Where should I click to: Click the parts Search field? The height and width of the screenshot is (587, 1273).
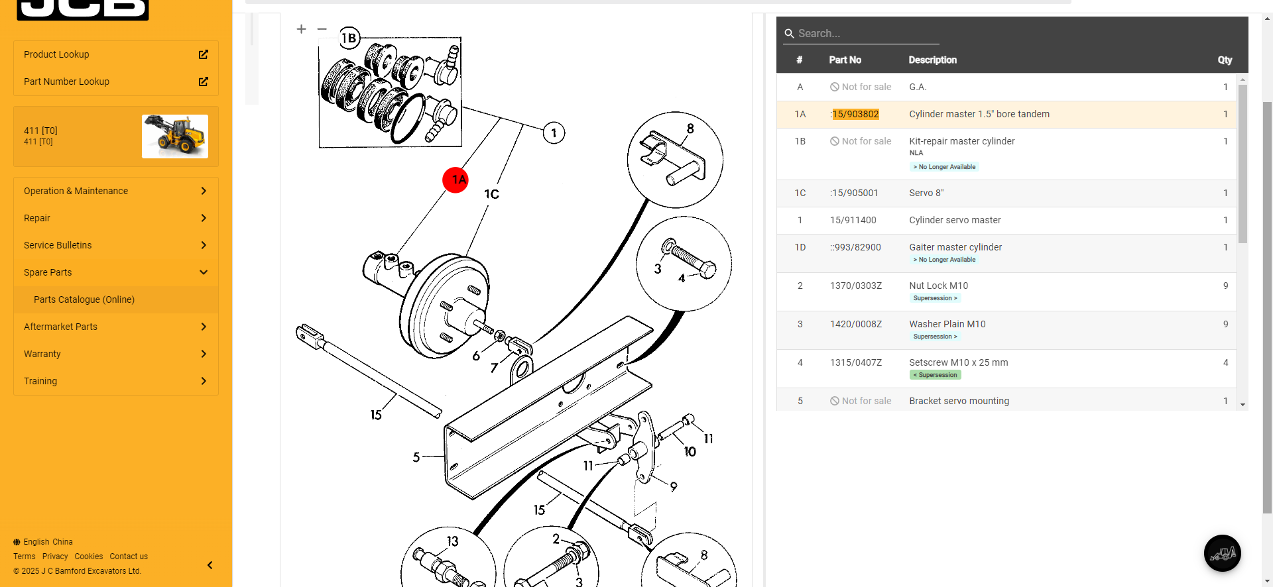[862, 33]
